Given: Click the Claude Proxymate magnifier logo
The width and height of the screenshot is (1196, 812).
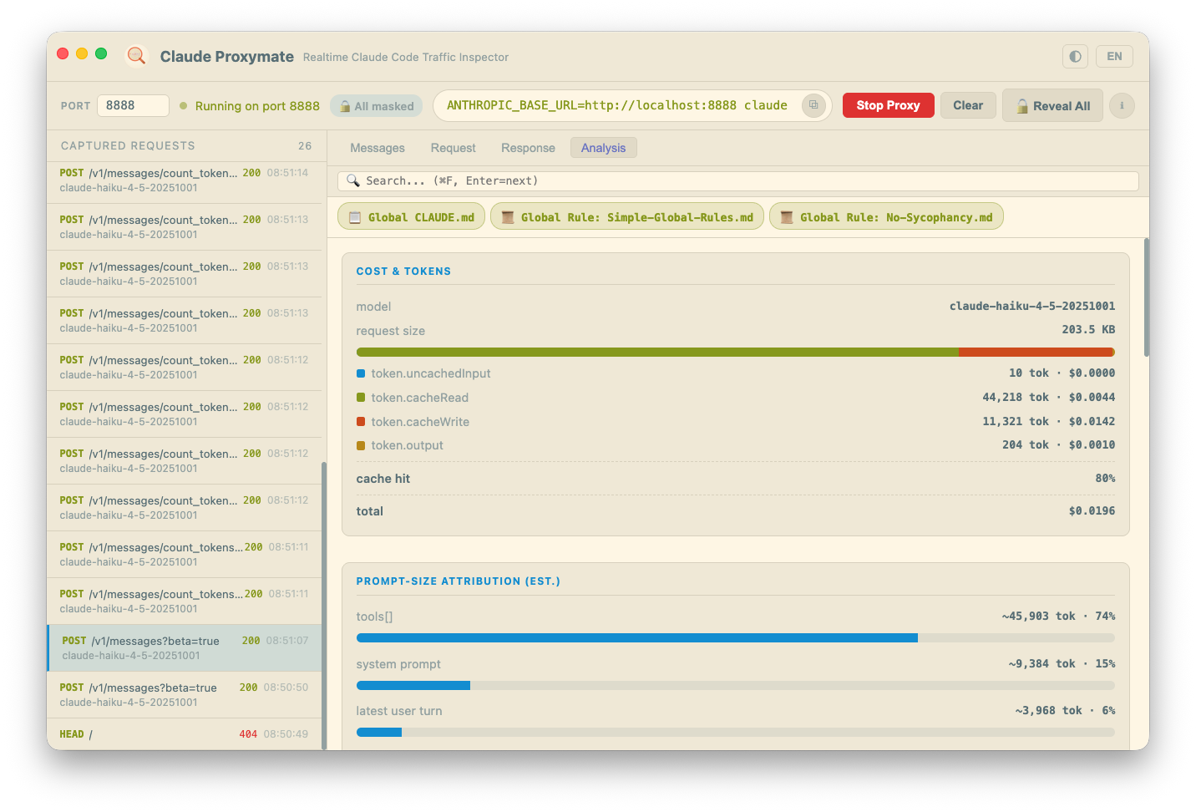Looking at the screenshot, I should tap(136, 56).
